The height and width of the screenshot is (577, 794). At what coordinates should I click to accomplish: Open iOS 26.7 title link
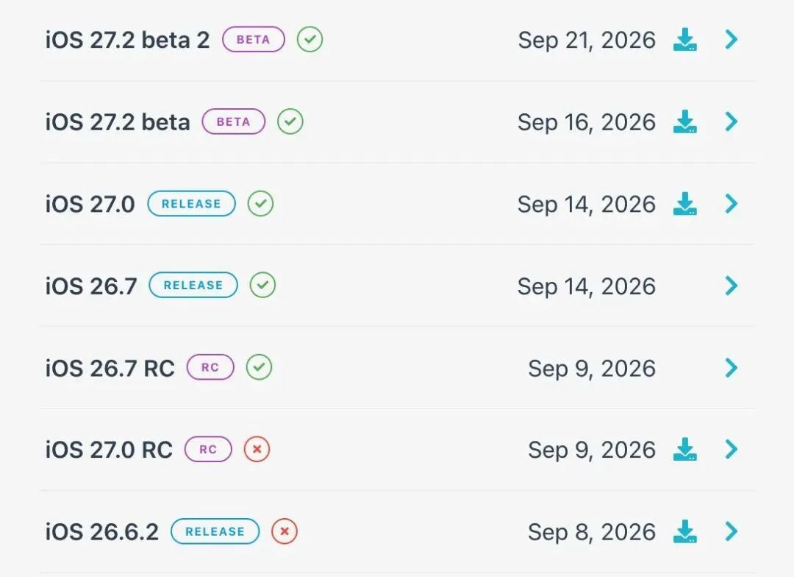point(91,286)
